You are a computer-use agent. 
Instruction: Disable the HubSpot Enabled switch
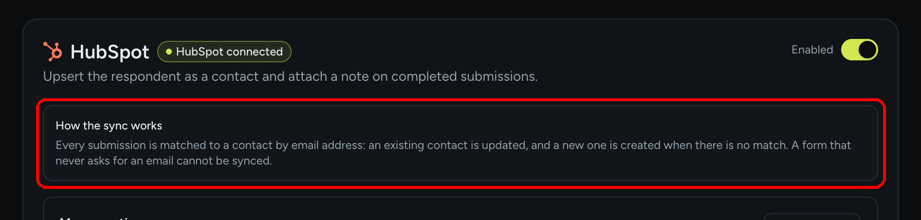click(x=859, y=50)
